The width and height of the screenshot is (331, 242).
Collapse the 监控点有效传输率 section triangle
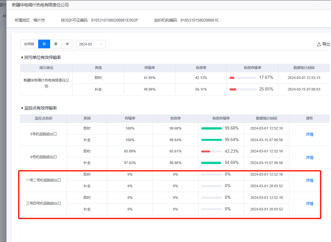pyautogui.click(x=22, y=108)
